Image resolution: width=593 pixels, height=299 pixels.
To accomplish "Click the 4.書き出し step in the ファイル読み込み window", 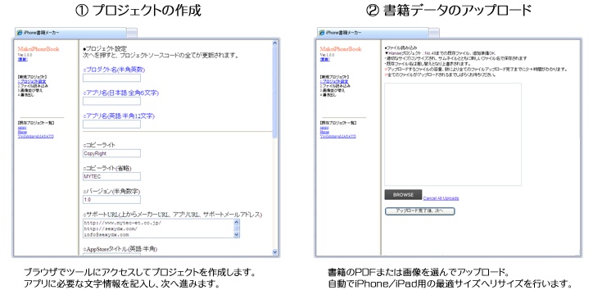I will [x=328, y=95].
